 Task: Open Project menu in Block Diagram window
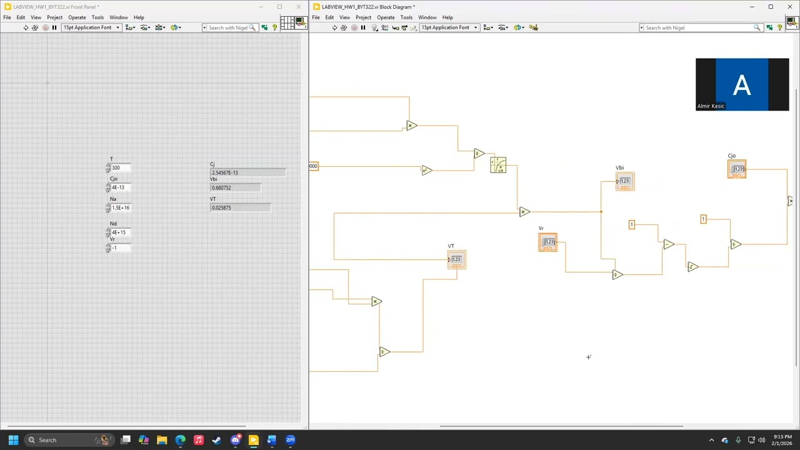click(363, 17)
